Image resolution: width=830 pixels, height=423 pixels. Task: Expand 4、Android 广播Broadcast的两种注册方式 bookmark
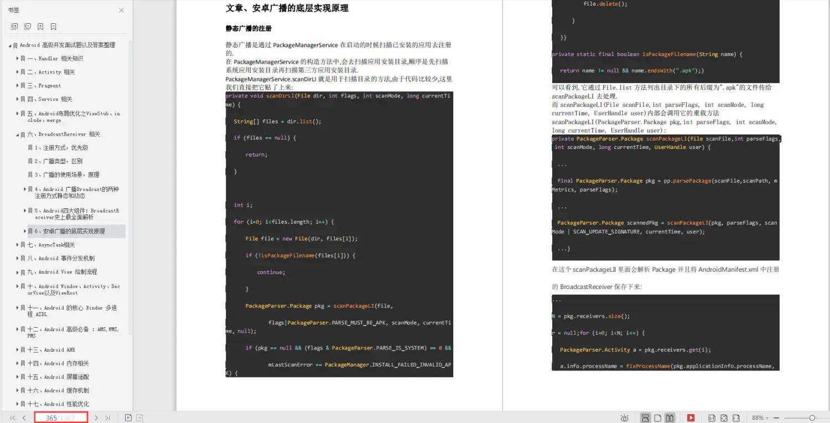pos(25,189)
